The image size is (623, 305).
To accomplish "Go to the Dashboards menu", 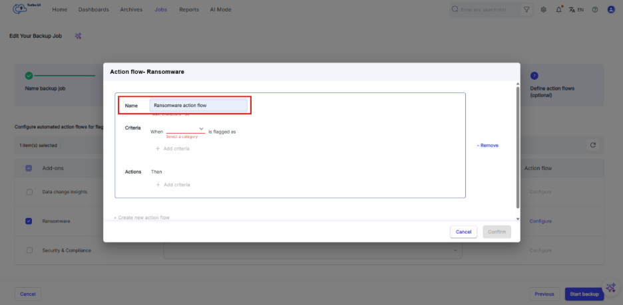I will click(x=93, y=10).
